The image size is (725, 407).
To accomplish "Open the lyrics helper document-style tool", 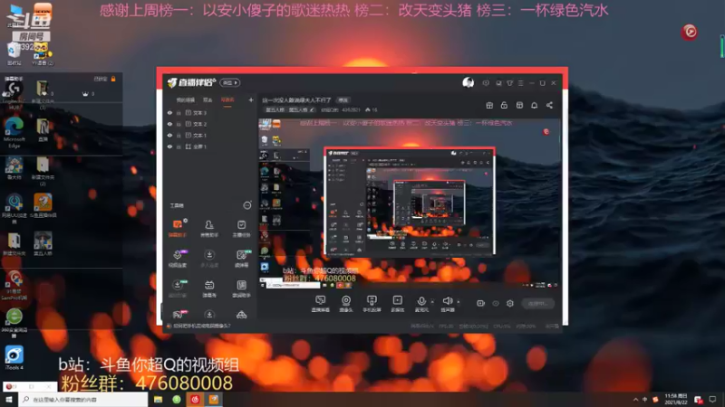I will (241, 289).
